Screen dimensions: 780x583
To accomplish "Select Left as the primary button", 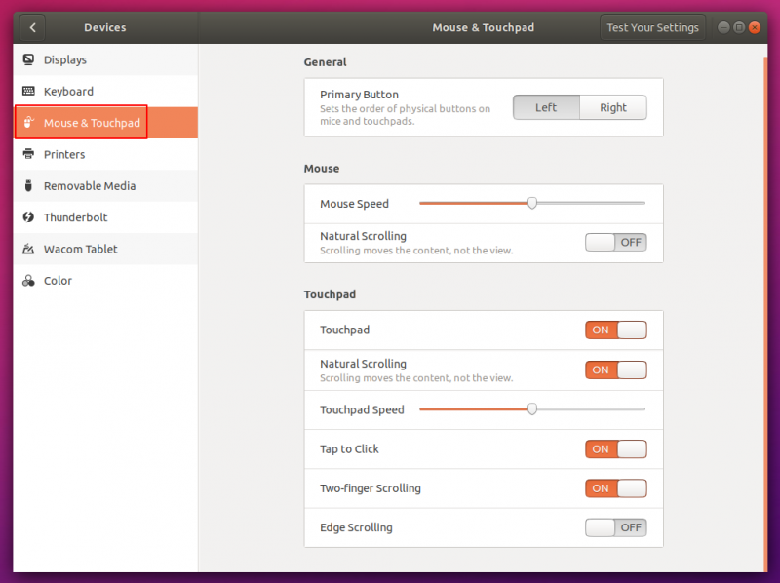I will tap(546, 107).
